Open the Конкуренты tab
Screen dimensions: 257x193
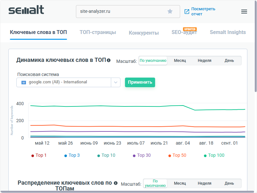coord(144,32)
